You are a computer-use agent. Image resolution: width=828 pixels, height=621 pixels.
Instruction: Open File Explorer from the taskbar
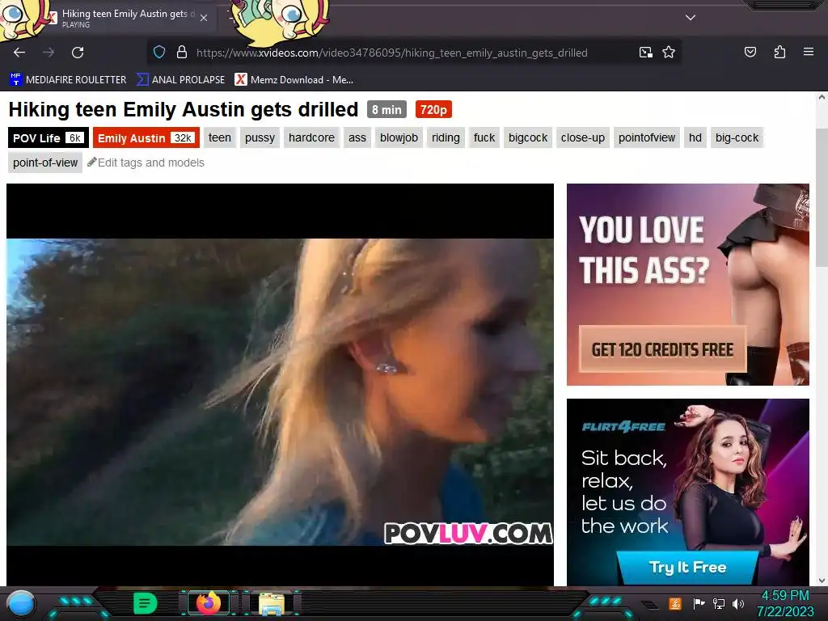click(272, 604)
